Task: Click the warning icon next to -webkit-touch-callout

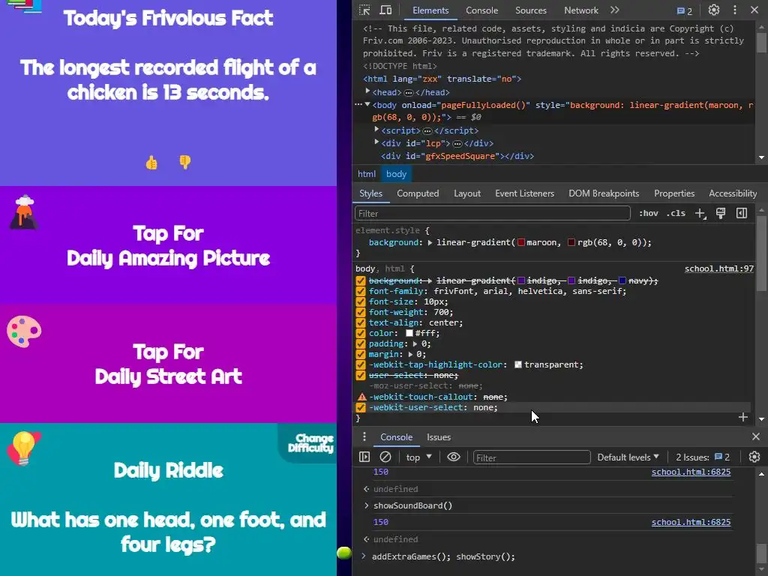Action: (361, 397)
